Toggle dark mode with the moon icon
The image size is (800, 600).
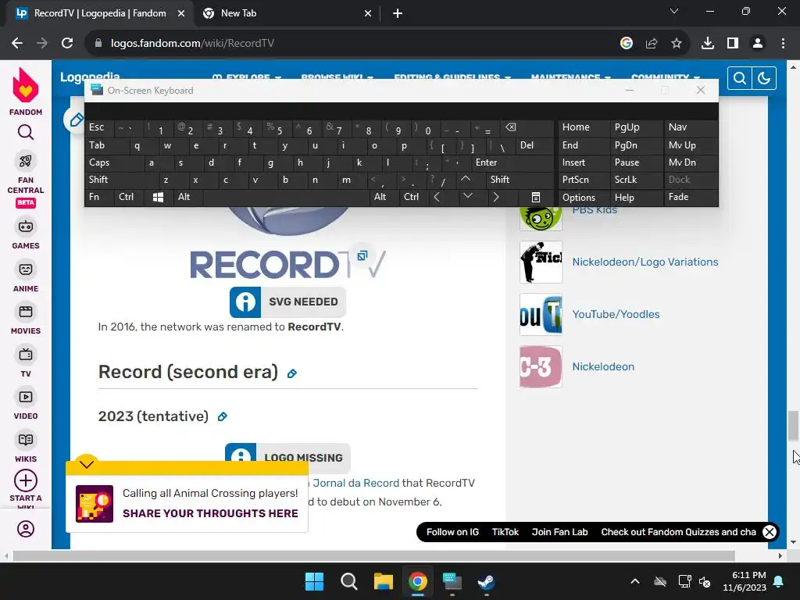click(764, 78)
